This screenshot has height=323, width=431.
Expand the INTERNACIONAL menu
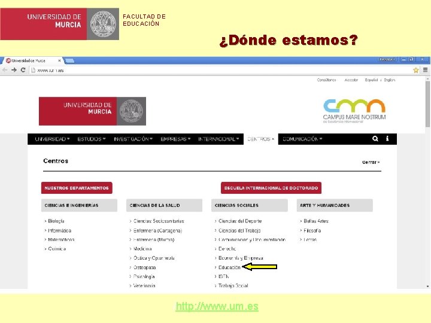coord(219,139)
